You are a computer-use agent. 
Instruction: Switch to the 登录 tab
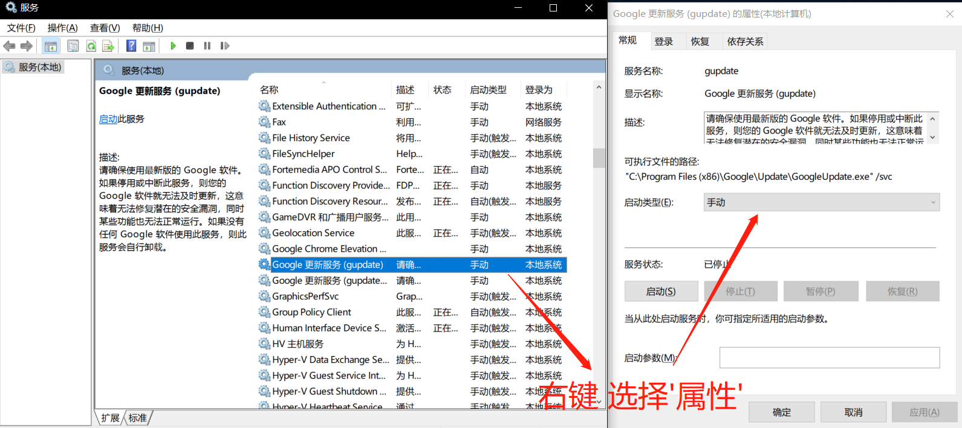663,42
